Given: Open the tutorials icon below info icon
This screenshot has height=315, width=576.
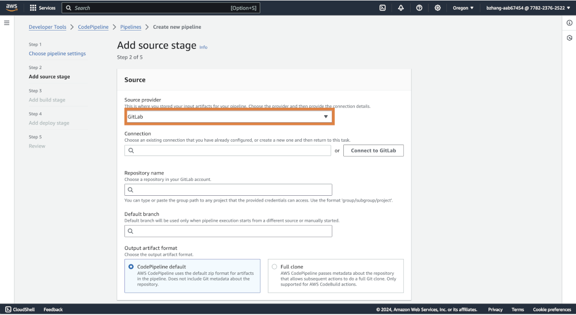Looking at the screenshot, I should [570, 38].
